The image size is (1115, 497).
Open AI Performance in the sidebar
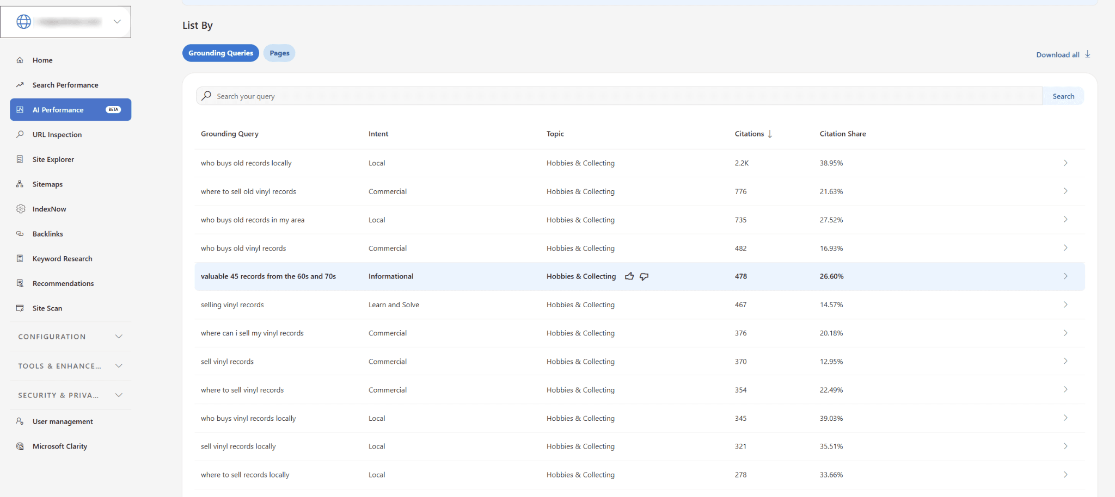point(71,110)
